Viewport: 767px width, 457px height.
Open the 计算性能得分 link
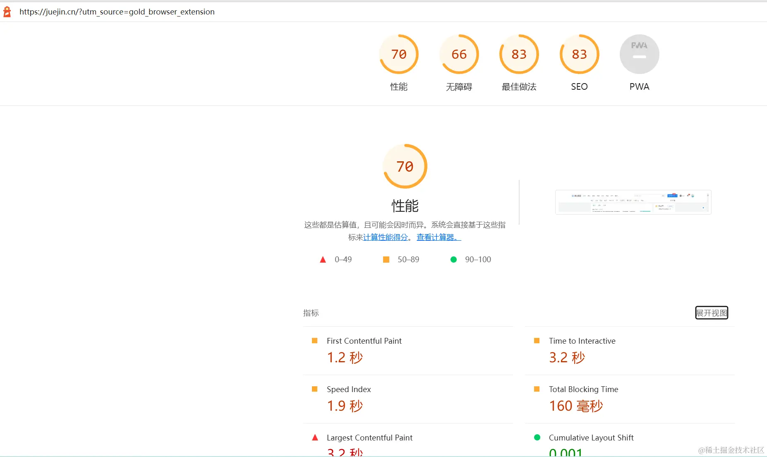click(386, 237)
